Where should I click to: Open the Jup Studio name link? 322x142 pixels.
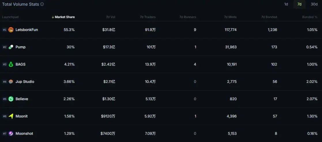(x=25, y=82)
